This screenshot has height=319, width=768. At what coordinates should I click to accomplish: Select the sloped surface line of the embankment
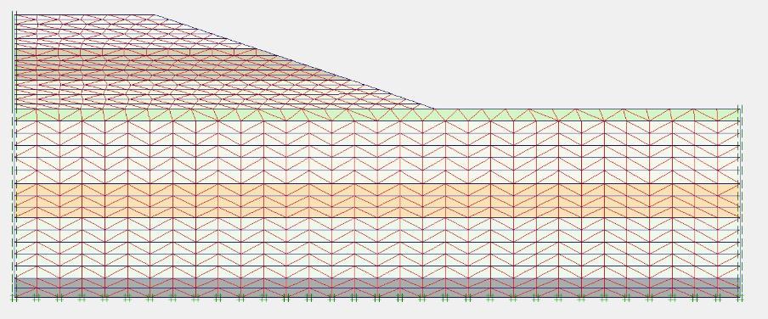(x=294, y=62)
